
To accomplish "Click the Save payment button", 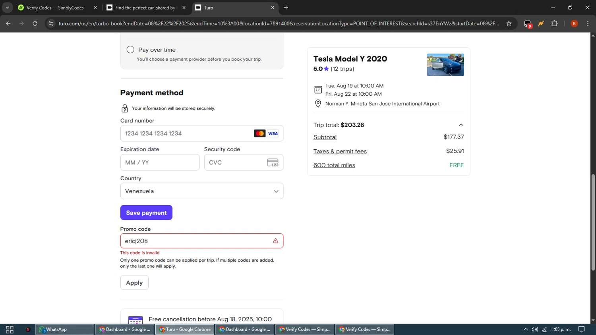I will (x=146, y=213).
